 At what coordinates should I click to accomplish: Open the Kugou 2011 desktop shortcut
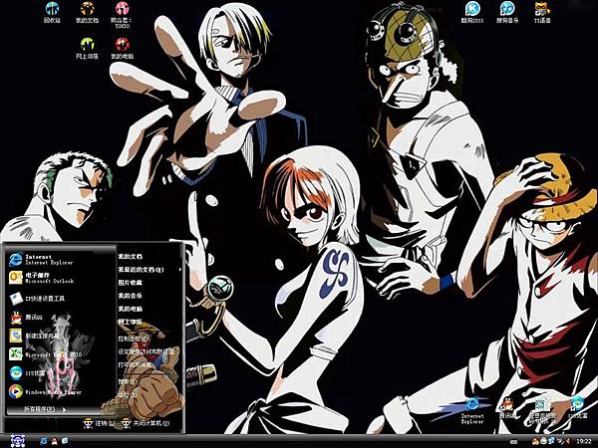(472, 13)
